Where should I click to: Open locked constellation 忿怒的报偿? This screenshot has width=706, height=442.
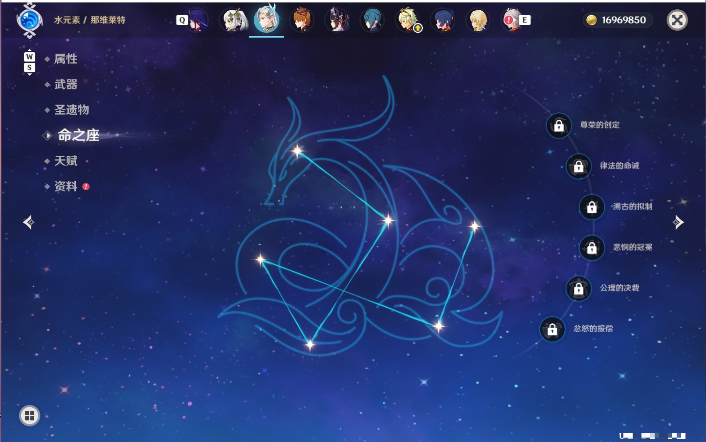point(552,329)
